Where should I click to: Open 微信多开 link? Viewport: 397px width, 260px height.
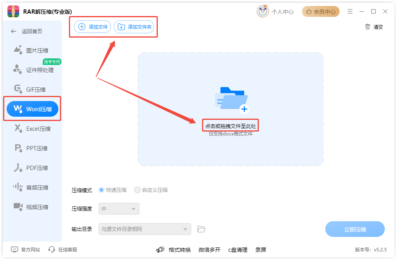tap(209, 250)
